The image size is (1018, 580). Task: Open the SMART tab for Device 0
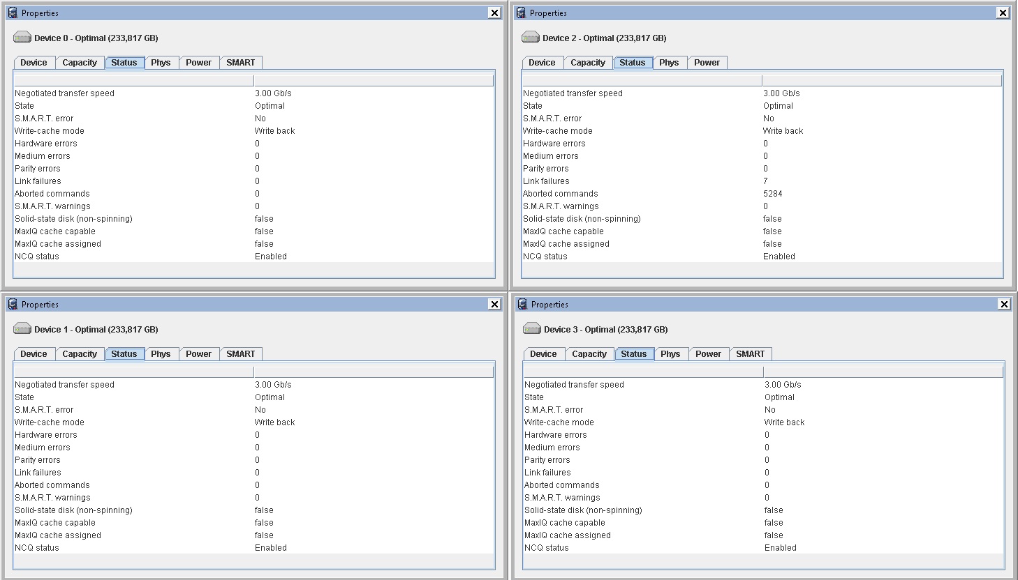(241, 63)
